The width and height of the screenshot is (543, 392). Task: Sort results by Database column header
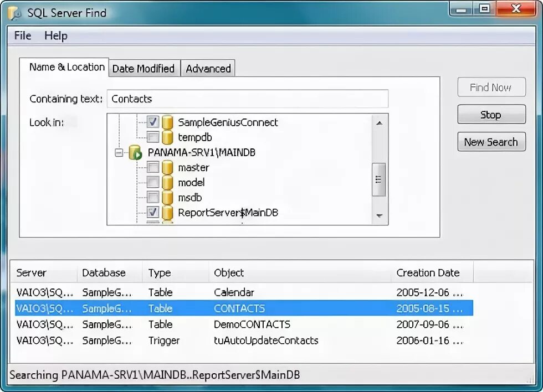tap(110, 273)
